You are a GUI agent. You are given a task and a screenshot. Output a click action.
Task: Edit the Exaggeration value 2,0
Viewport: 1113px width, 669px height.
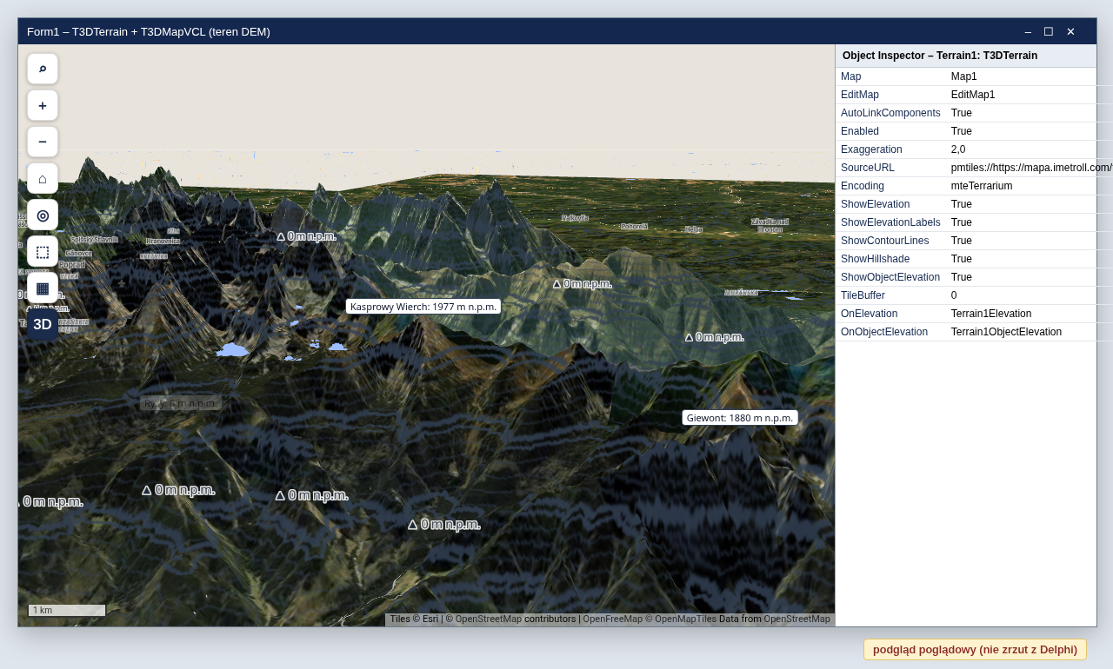(x=958, y=149)
